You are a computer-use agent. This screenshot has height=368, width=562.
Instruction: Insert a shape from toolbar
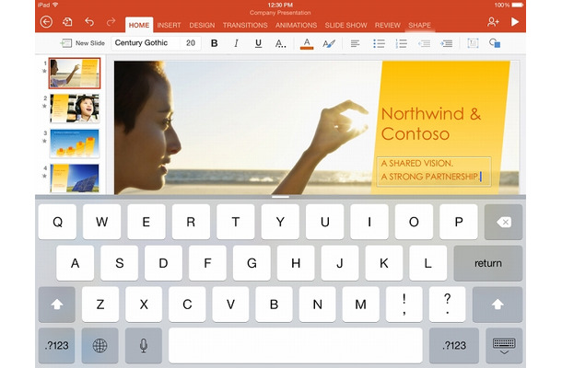point(495,43)
